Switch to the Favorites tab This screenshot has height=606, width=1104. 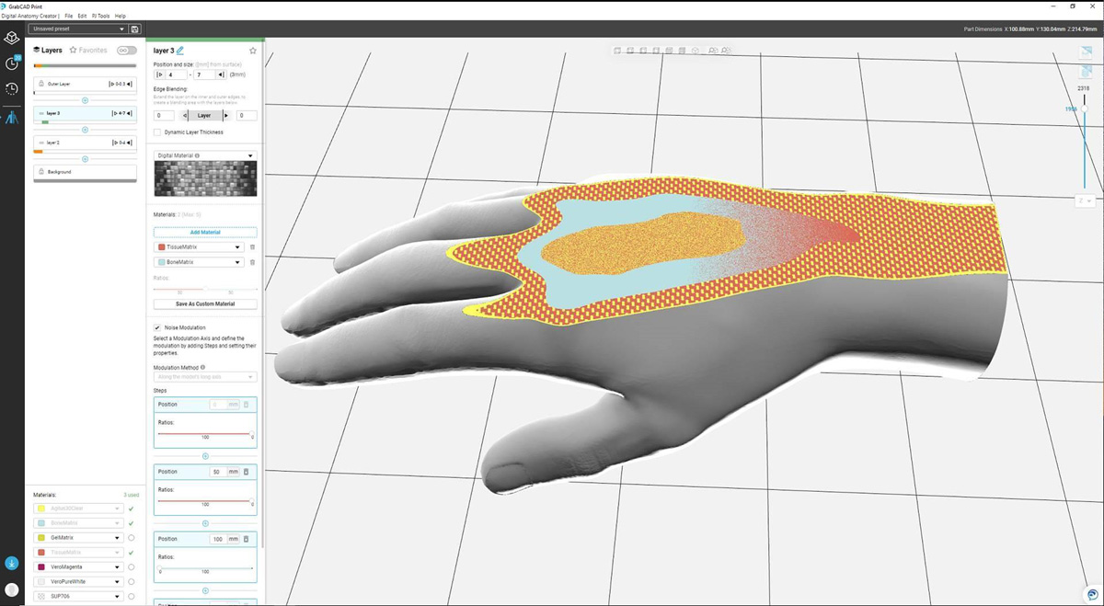pyautogui.click(x=89, y=50)
